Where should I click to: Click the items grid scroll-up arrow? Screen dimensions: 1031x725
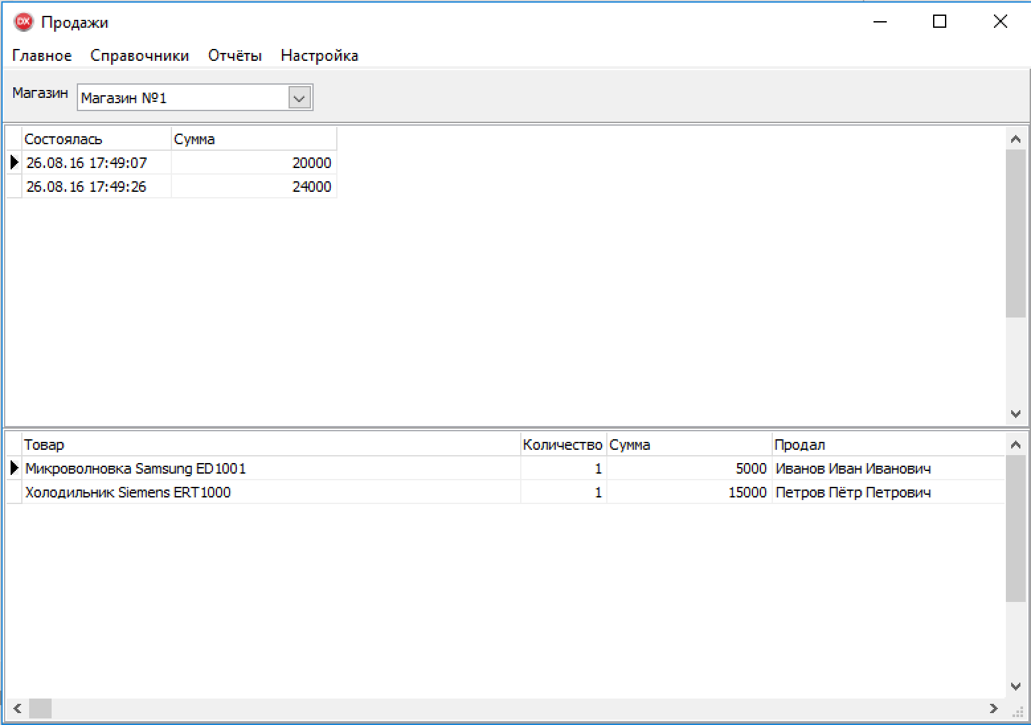1016,445
